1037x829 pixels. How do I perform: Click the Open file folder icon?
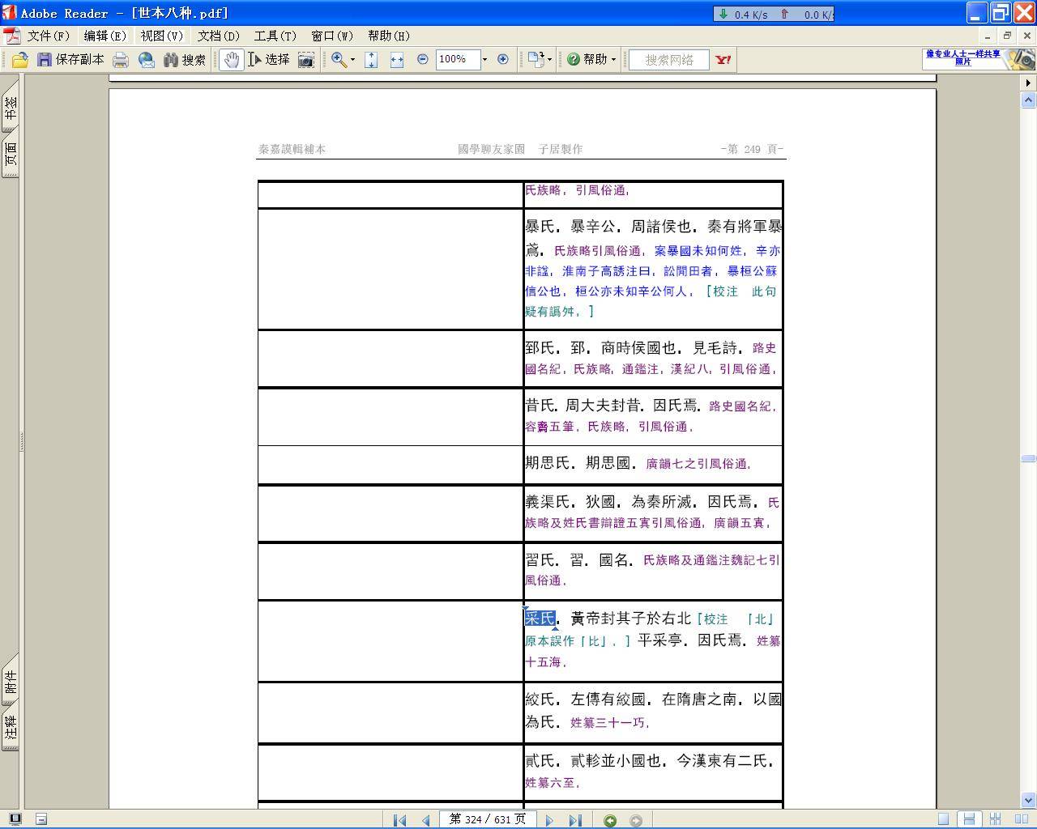click(19, 60)
